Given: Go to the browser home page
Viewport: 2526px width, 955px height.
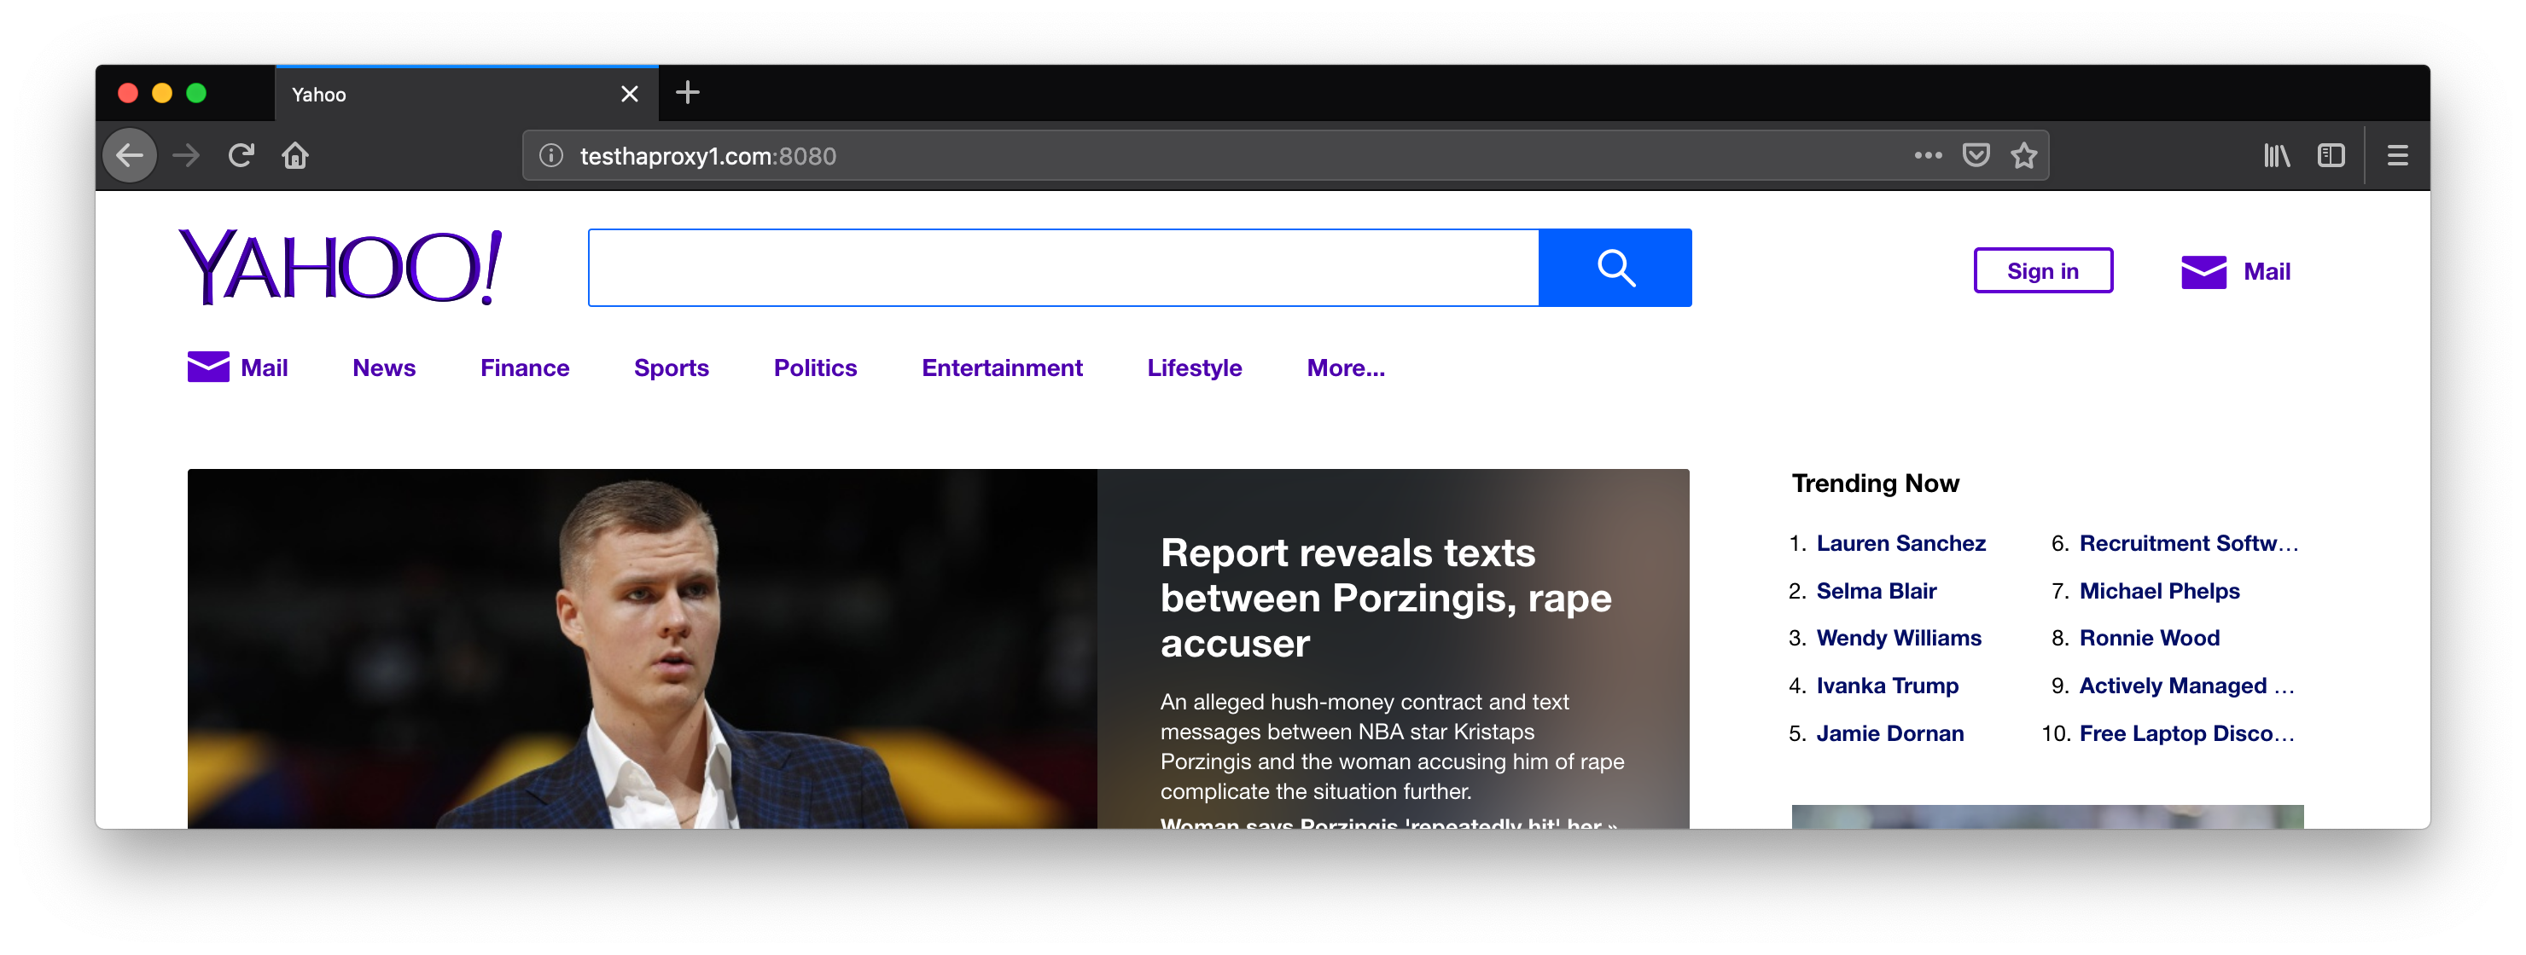Looking at the screenshot, I should [295, 156].
